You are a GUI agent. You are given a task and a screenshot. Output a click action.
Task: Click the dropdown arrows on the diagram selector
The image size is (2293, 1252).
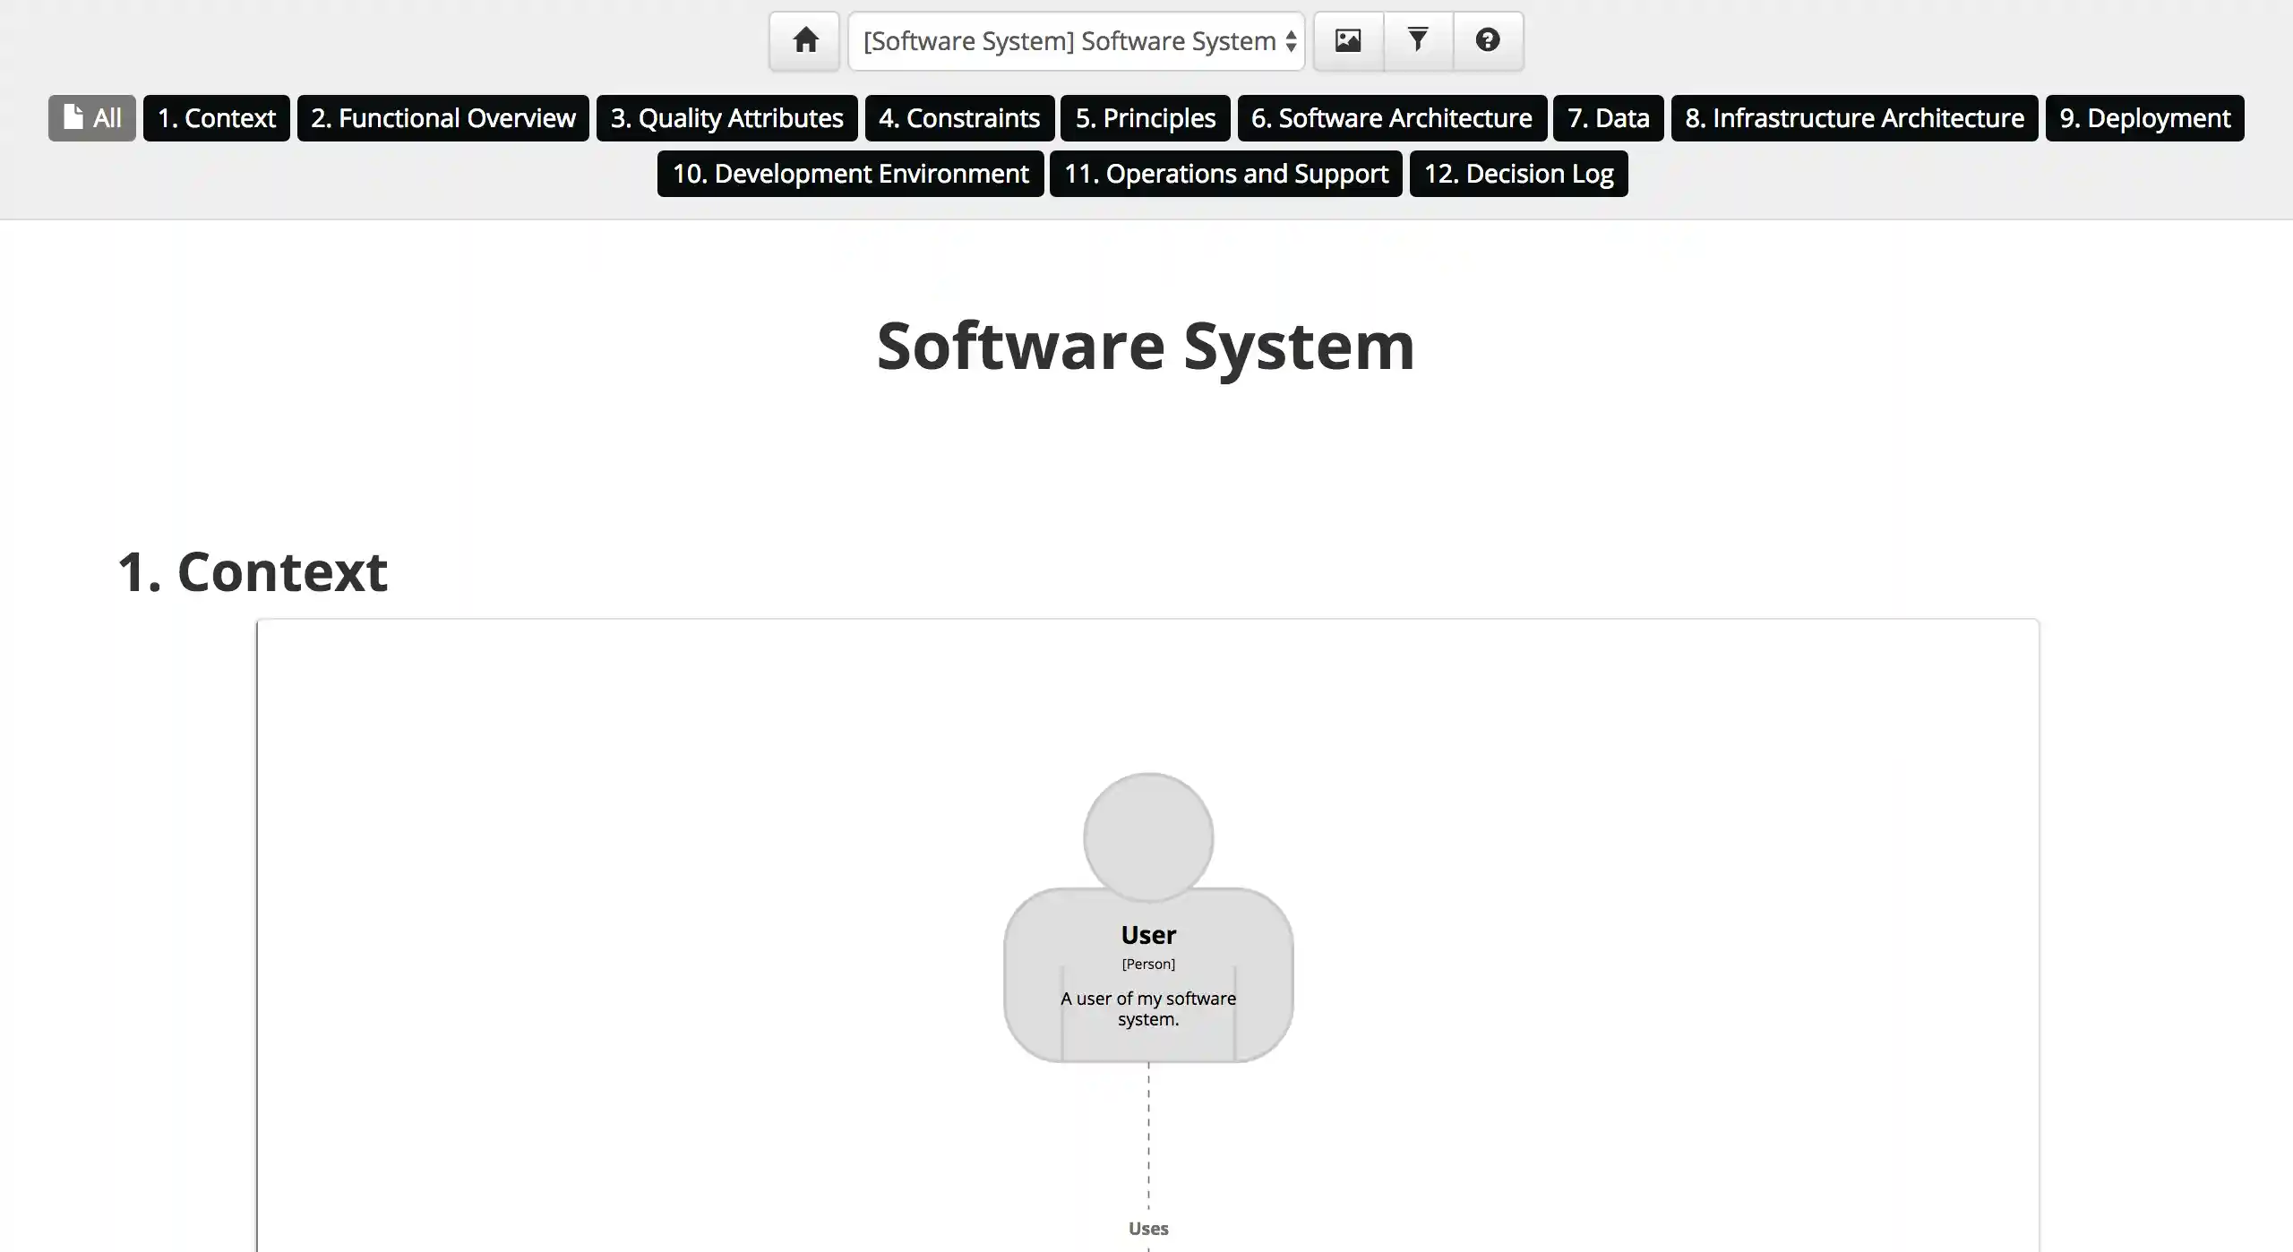click(x=1290, y=41)
